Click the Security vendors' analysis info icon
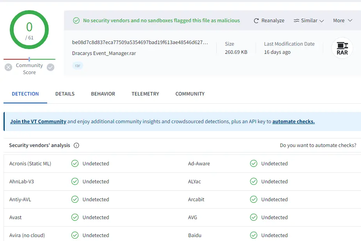Viewport: 361px width, 241px height. [76, 145]
